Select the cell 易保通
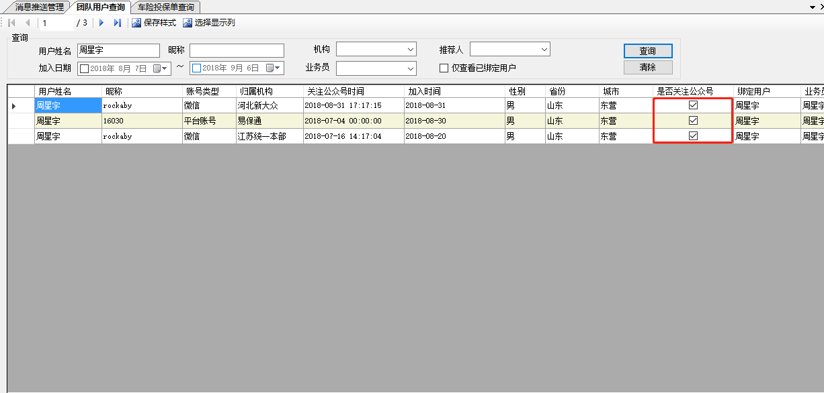 click(270, 121)
